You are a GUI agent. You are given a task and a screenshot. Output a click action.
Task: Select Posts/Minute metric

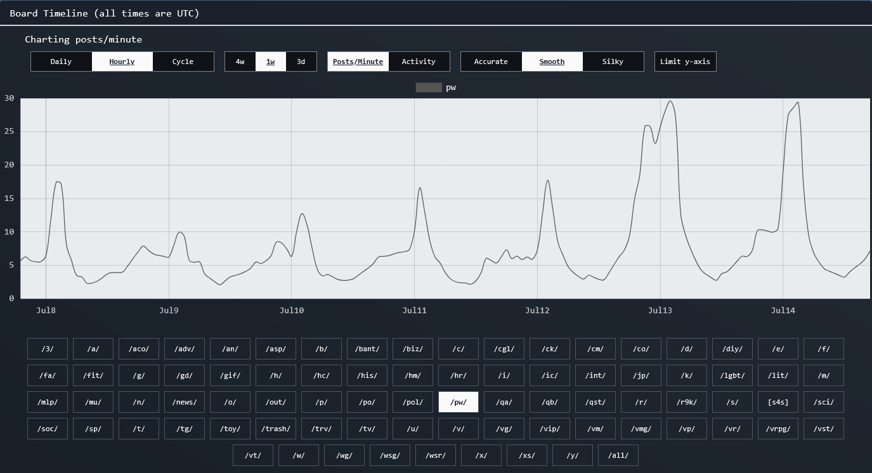[358, 62]
